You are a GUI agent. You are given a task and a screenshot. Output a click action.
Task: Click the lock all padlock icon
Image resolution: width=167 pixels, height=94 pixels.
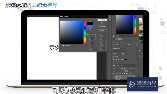[x=124, y=74]
